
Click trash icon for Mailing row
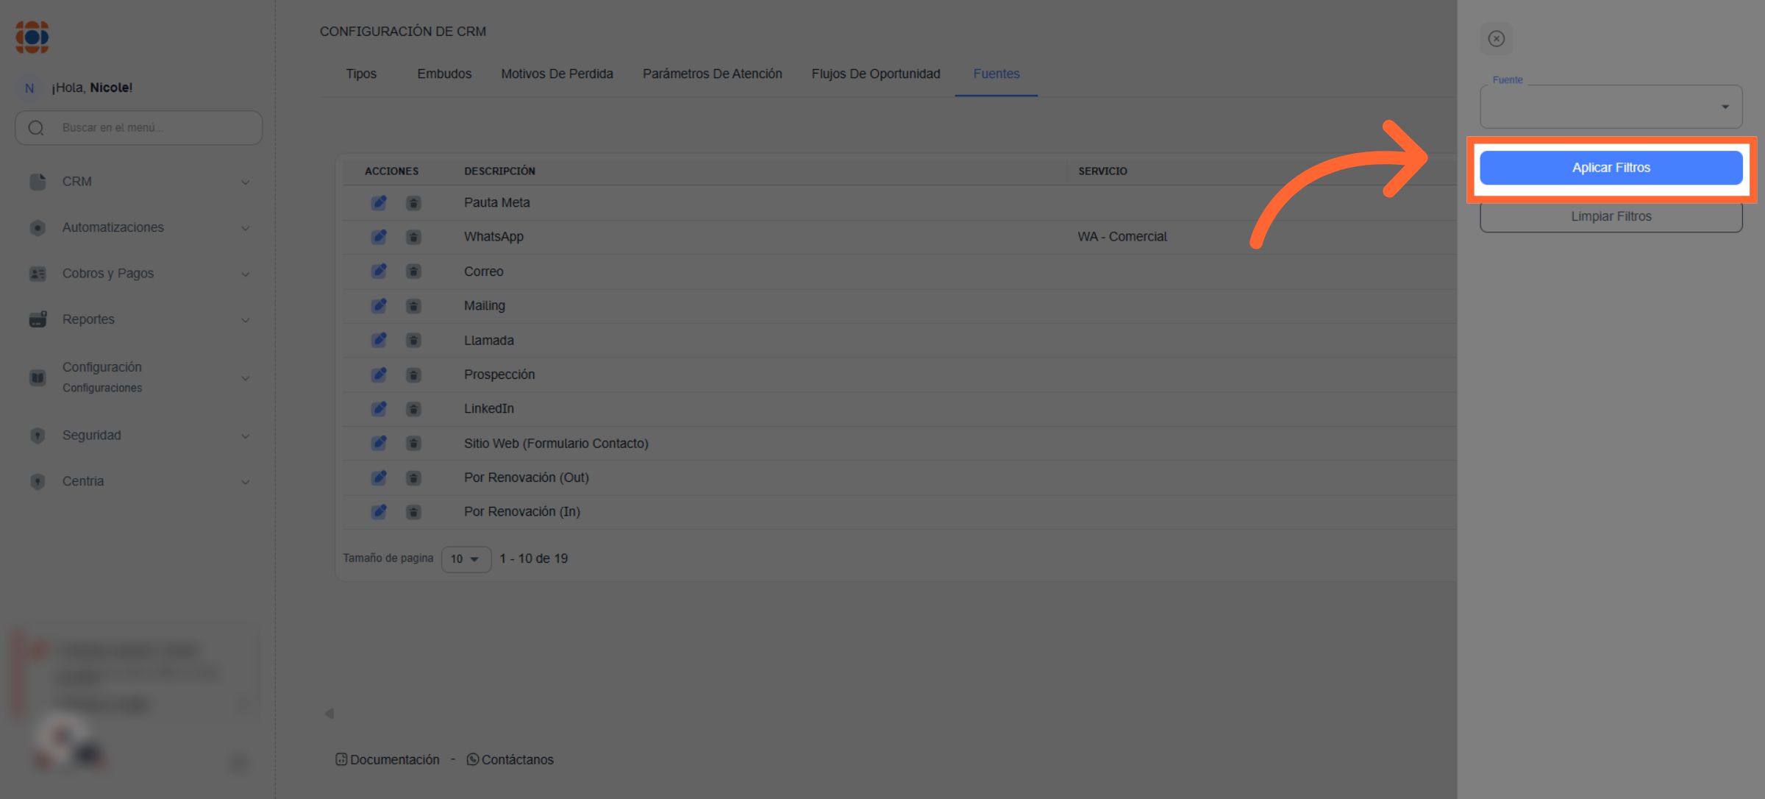pyautogui.click(x=413, y=306)
